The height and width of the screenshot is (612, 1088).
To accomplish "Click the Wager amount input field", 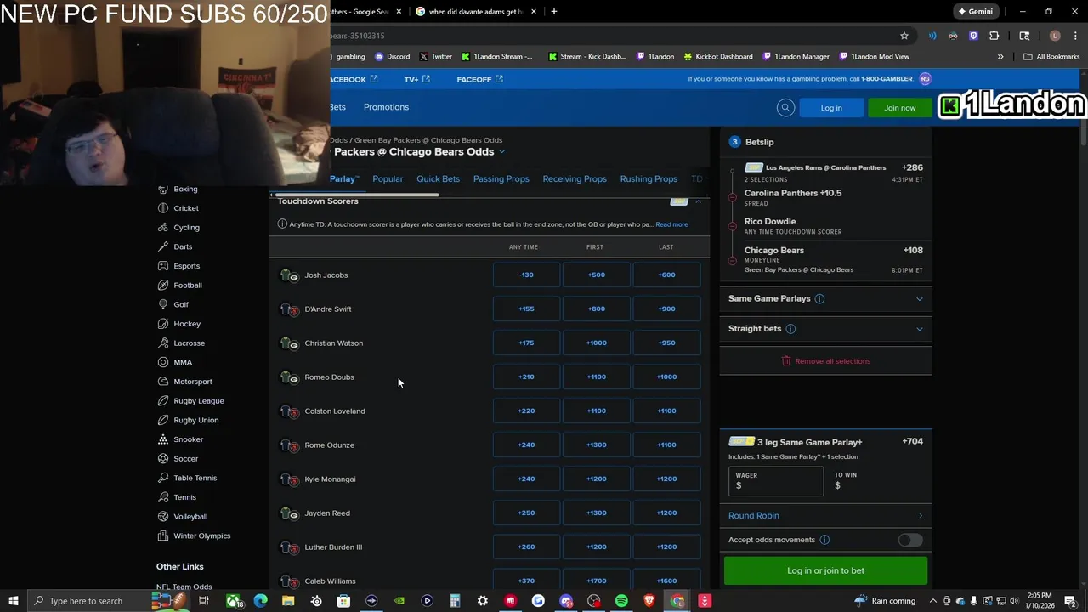I will tap(775, 481).
